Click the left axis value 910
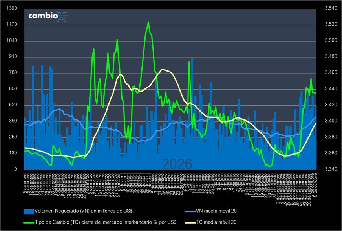342x231 pixels. (x=13, y=57)
